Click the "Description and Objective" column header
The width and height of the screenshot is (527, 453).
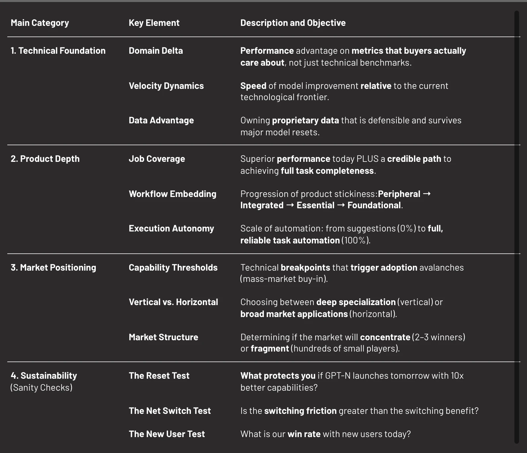[x=293, y=23]
